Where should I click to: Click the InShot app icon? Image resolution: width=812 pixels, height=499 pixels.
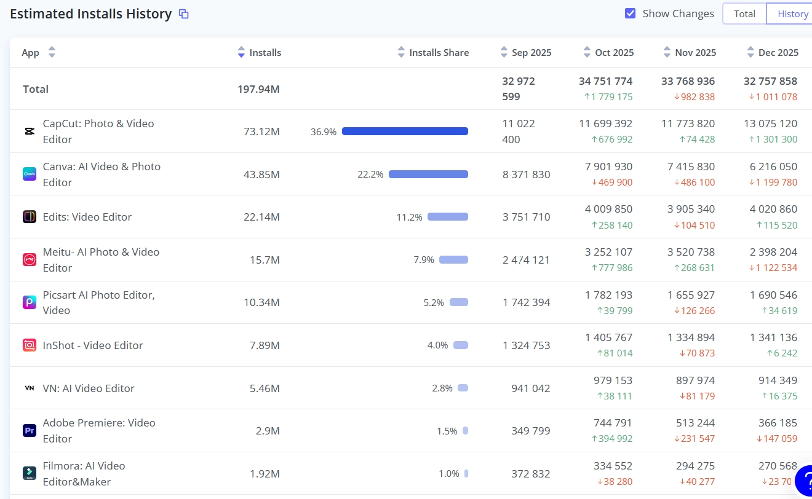pyautogui.click(x=30, y=345)
